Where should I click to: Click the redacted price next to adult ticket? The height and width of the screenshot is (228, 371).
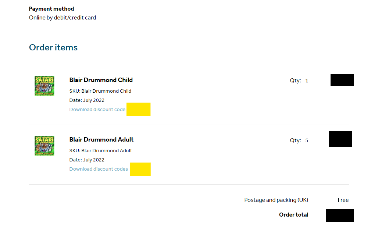340,139
